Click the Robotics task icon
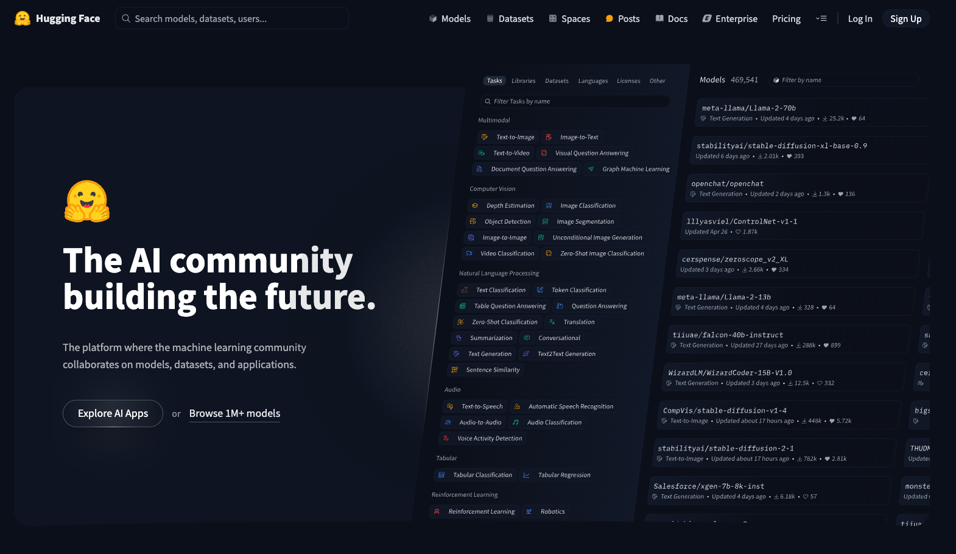 coord(529,512)
